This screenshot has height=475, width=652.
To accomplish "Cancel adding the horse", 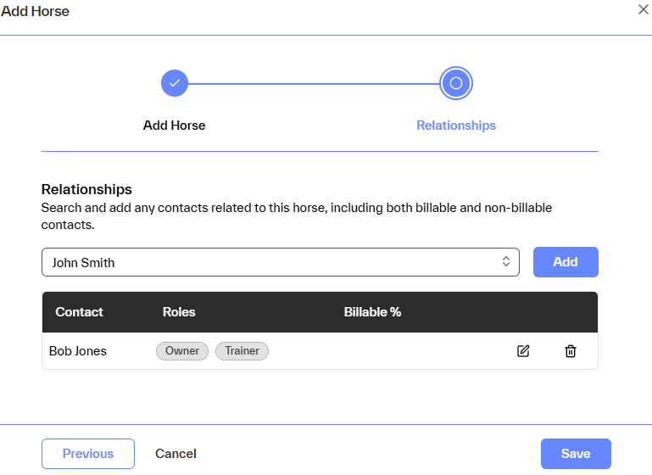I will pos(176,454).
